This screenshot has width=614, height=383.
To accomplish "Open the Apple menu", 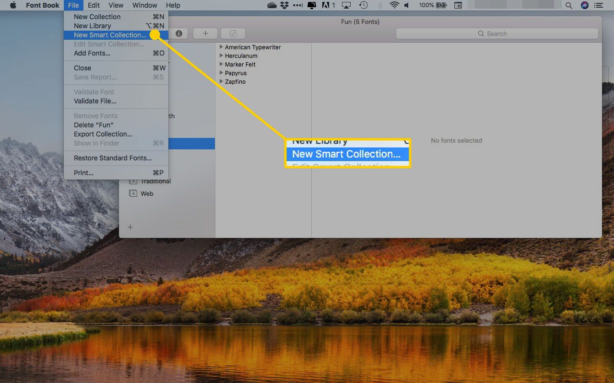I will pyautogui.click(x=13, y=5).
